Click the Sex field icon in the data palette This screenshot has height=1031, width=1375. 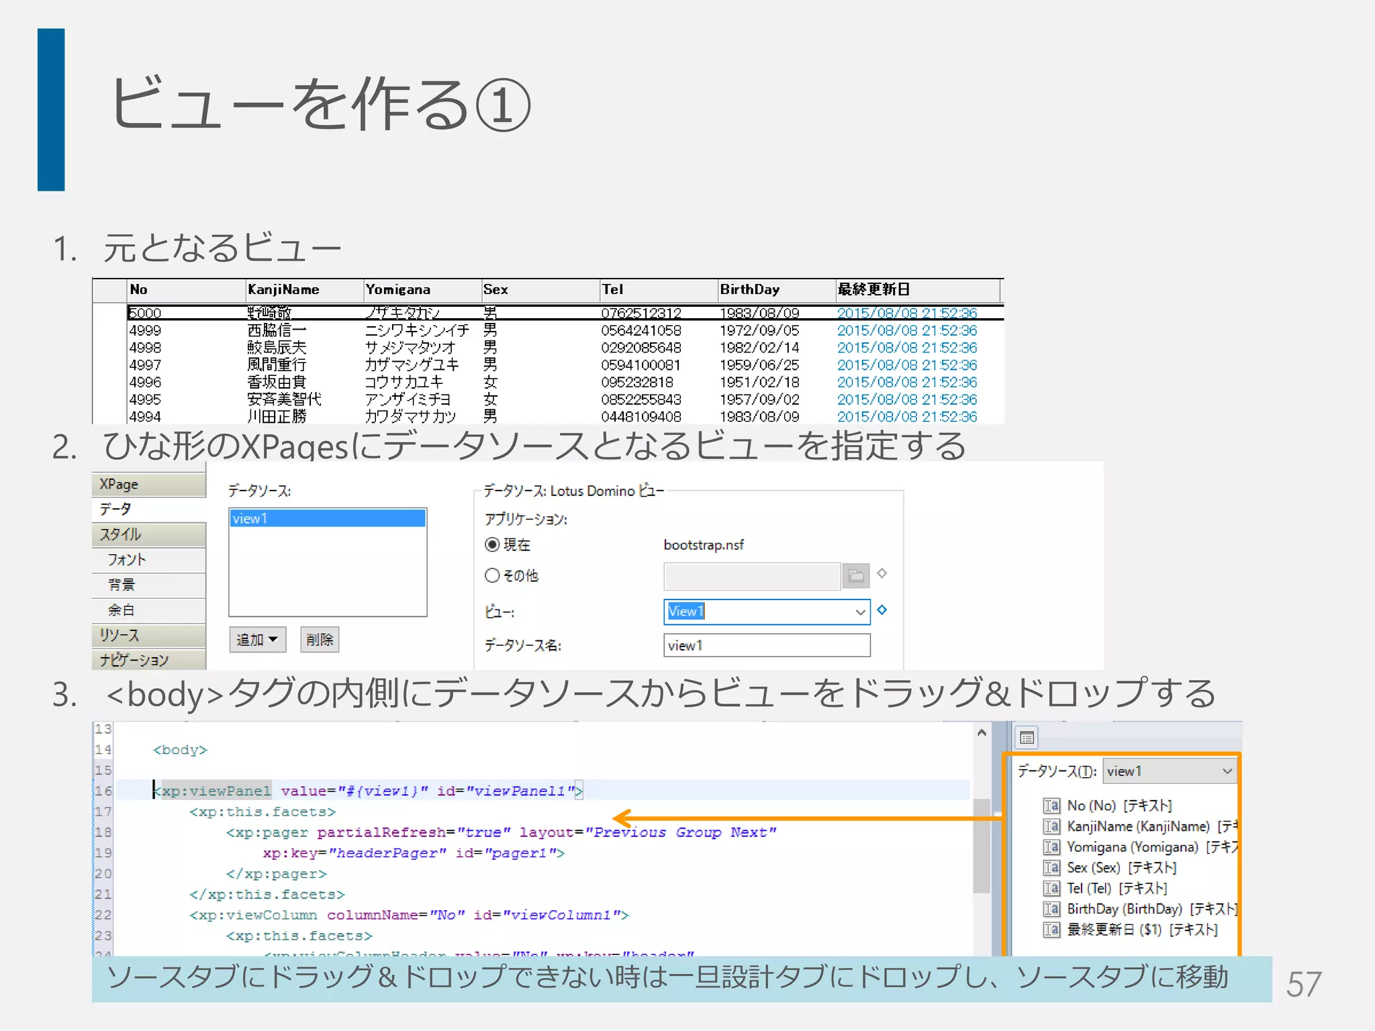[1051, 868]
